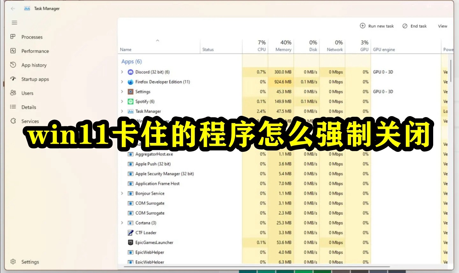Viewport: 459px width, 273px height.
Task: Click the End task prohibition icon
Action: tap(405, 26)
